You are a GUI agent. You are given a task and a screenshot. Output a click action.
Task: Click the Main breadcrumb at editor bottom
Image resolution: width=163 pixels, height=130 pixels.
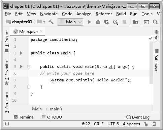[37, 109]
